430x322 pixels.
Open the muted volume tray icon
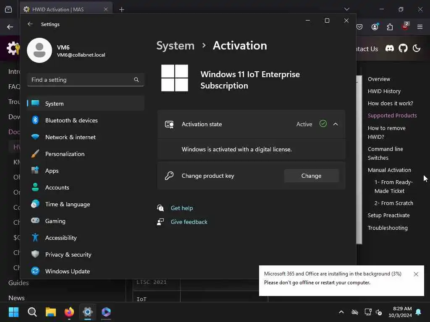point(379,312)
